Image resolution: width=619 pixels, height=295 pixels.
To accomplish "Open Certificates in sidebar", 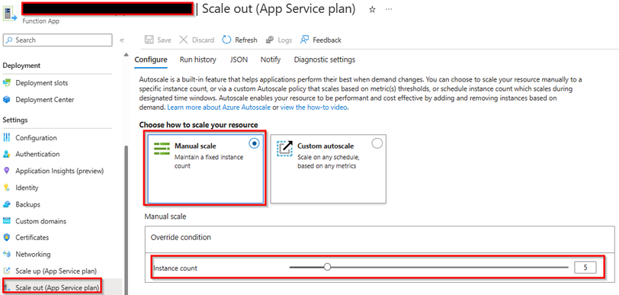I will pos(32,237).
